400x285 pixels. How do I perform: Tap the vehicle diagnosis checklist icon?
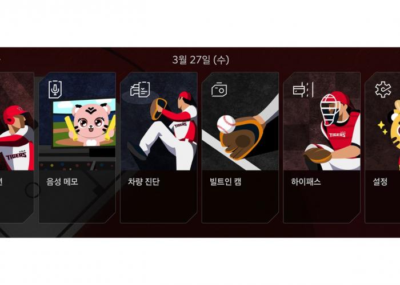(x=140, y=89)
